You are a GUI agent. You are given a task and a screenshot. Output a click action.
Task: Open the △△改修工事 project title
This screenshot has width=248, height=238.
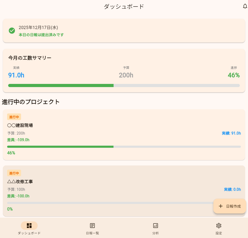[x=20, y=182]
